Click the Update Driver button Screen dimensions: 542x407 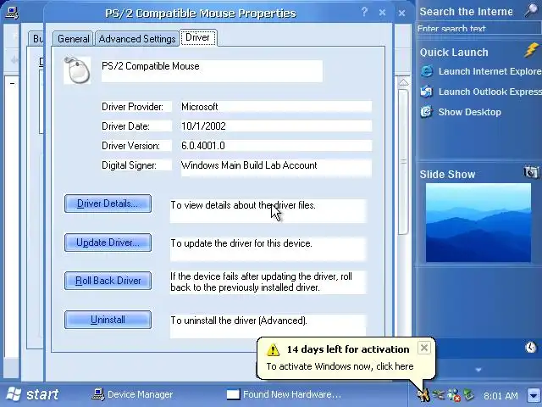pyautogui.click(x=108, y=243)
